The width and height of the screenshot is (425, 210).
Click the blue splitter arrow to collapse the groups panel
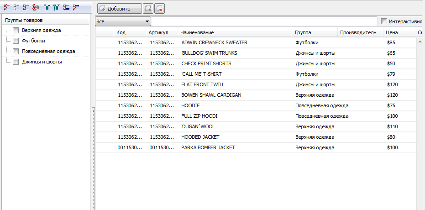(93, 111)
